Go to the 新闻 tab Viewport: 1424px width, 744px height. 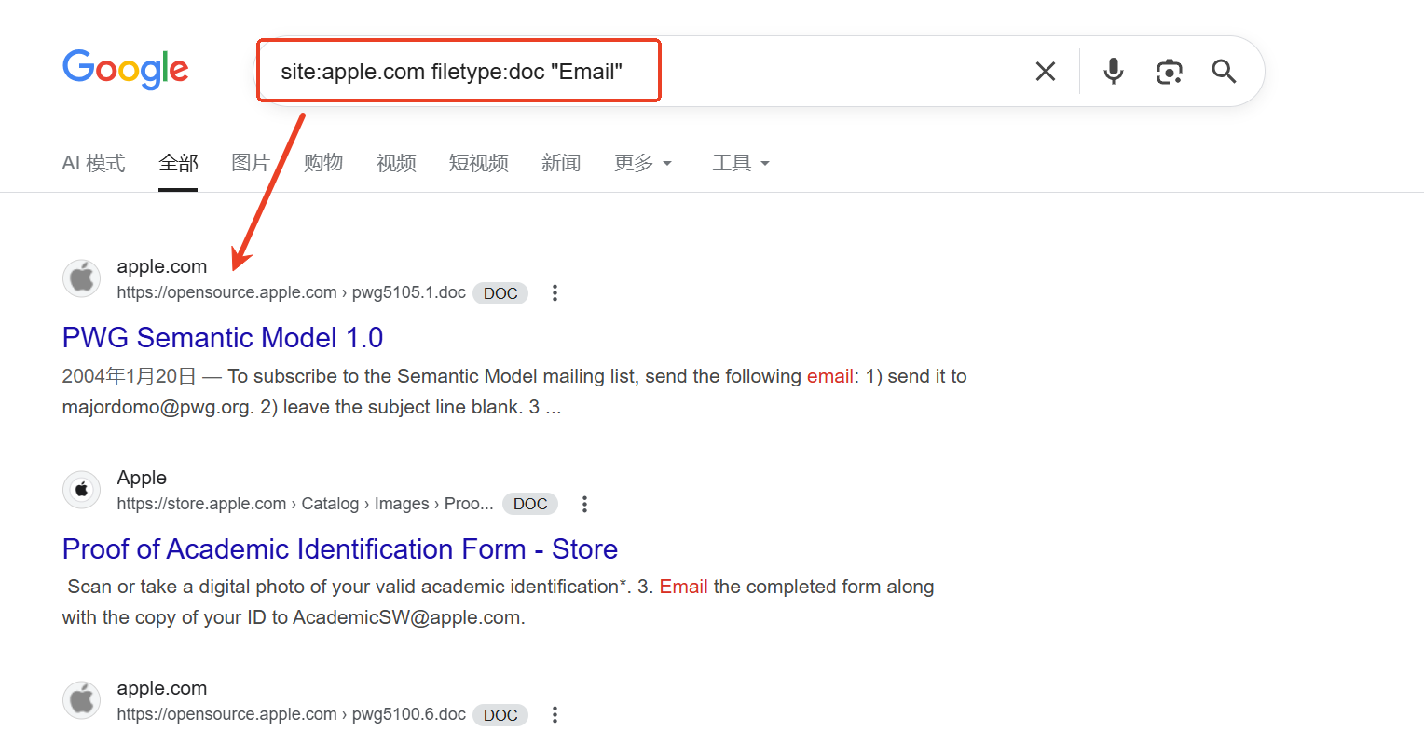tap(561, 163)
